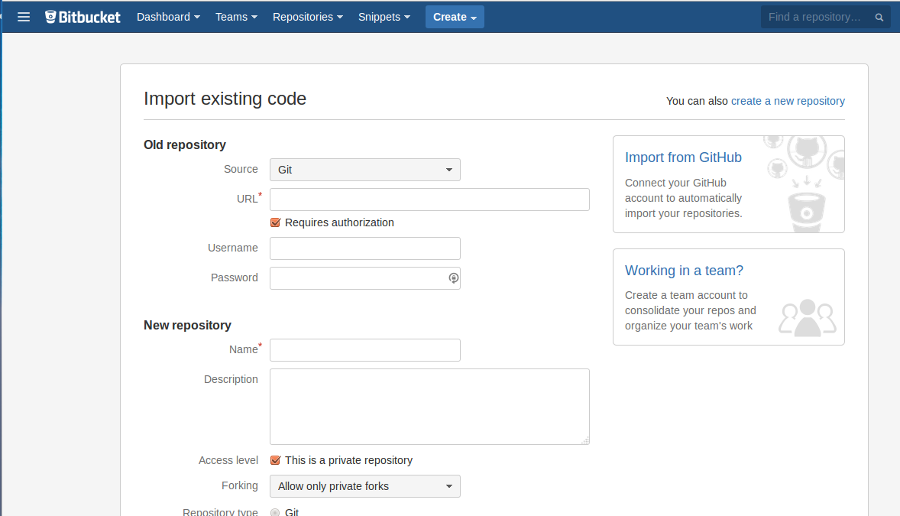Open the Forking dropdown
The width and height of the screenshot is (900, 516).
coord(365,486)
